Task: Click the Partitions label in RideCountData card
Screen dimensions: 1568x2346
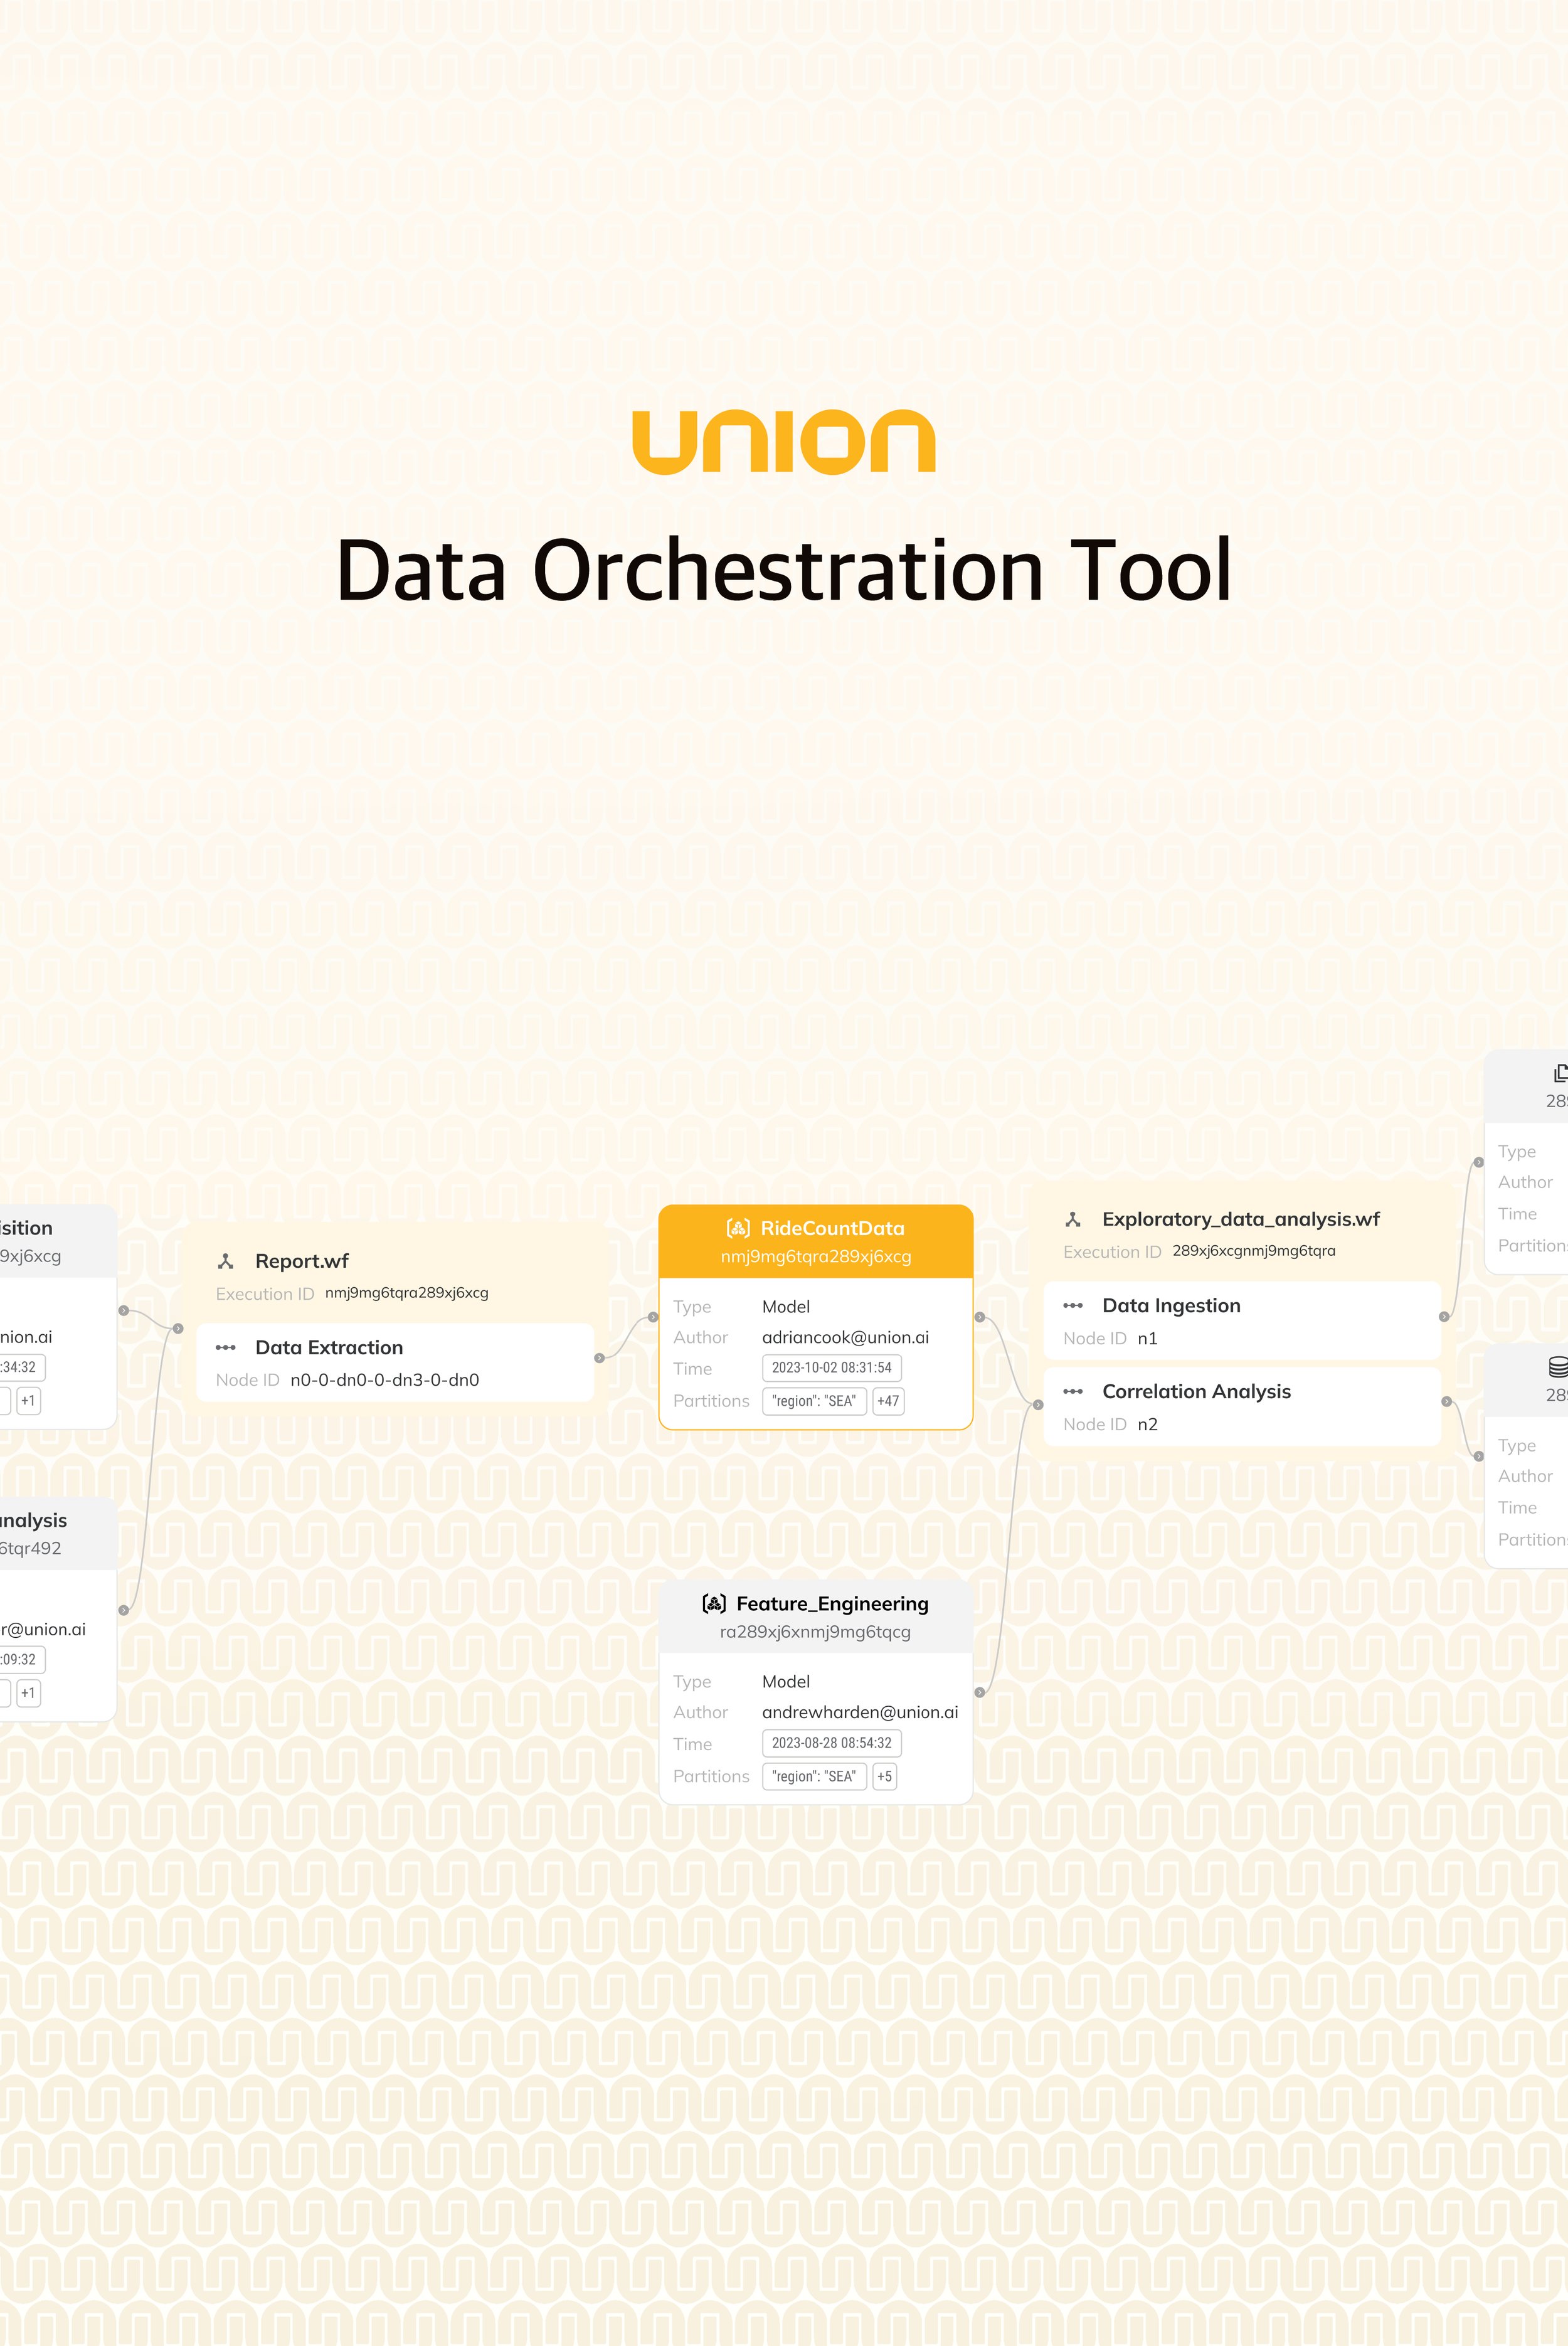Action: [x=711, y=1401]
